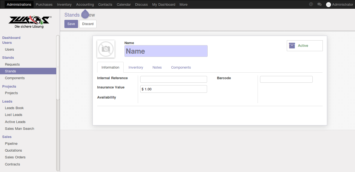Image resolution: width=355 pixels, height=172 pixels.
Task: Switch to the Information tab
Action: tap(110, 67)
